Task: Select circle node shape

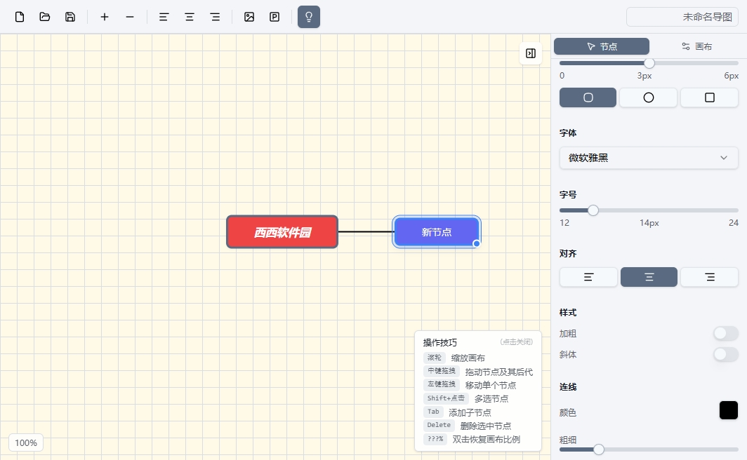Action: pyautogui.click(x=649, y=97)
